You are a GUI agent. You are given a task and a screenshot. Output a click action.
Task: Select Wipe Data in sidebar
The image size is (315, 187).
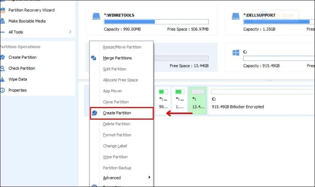18,79
